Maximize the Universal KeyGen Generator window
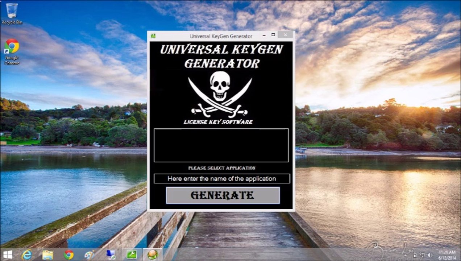The image size is (461, 261). pyautogui.click(x=273, y=35)
